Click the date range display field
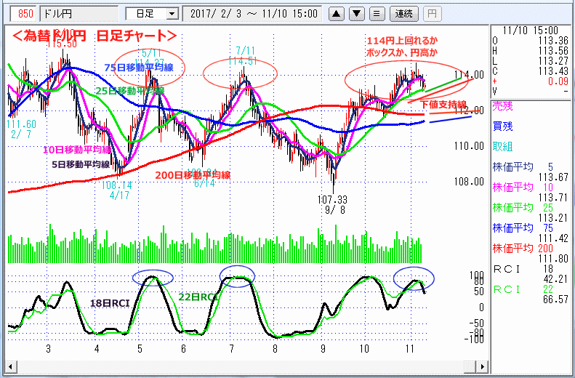This screenshot has width=575, height=378. 252,13
